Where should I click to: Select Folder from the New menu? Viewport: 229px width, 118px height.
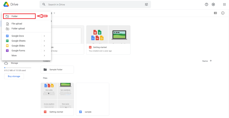click(x=19, y=16)
